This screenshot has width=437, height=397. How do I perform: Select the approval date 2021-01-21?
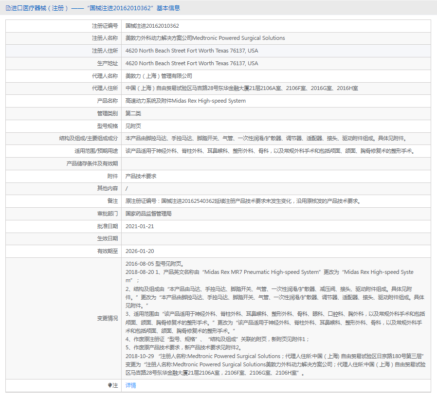[x=140, y=226]
